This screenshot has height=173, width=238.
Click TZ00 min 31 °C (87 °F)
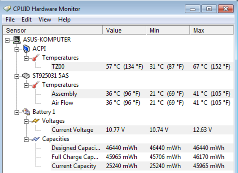click(167, 67)
